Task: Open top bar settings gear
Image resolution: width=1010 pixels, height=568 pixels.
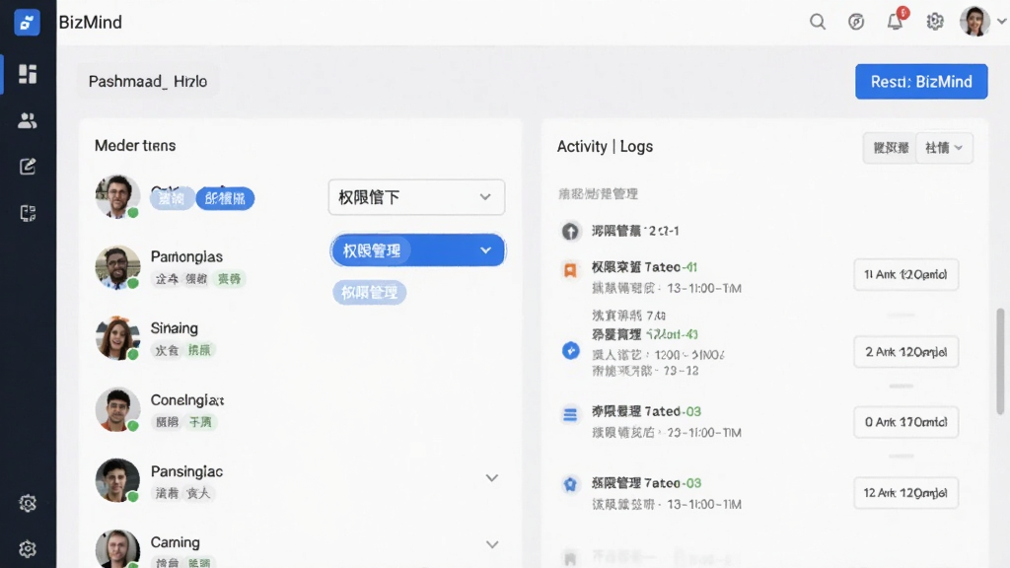Action: 935,22
